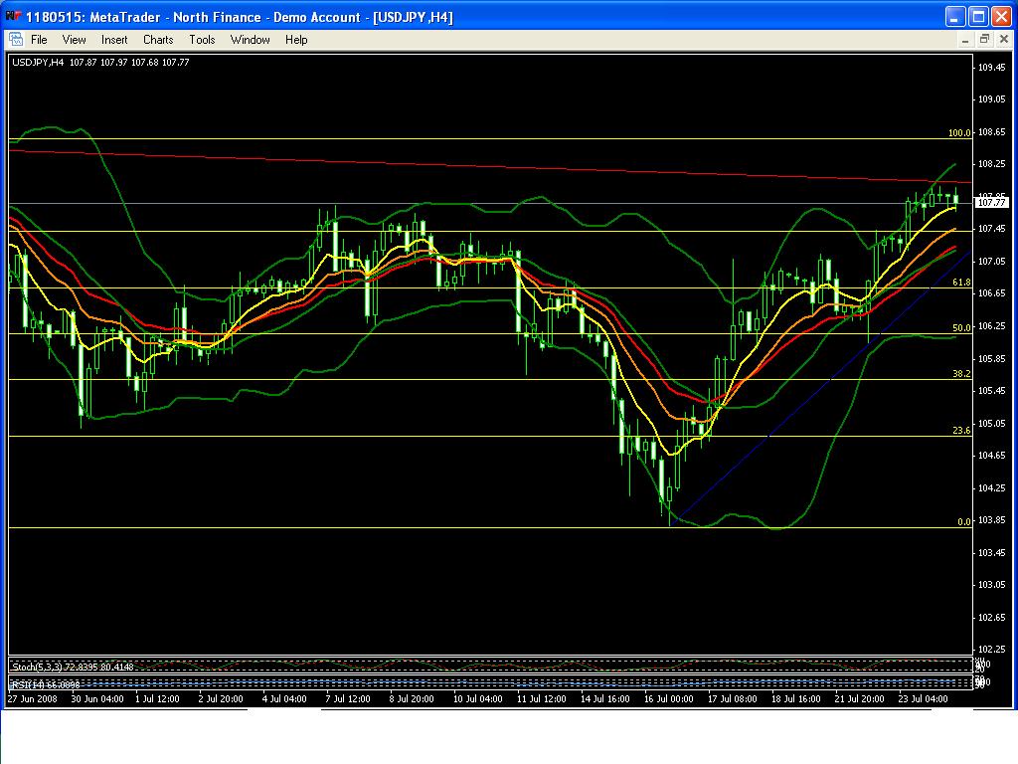Image resolution: width=1018 pixels, height=764 pixels.
Task: Click the 16 Jul 00:00 time axis marker
Action: click(x=668, y=699)
